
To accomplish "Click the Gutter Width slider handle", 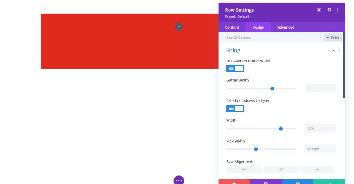I will (272, 88).
